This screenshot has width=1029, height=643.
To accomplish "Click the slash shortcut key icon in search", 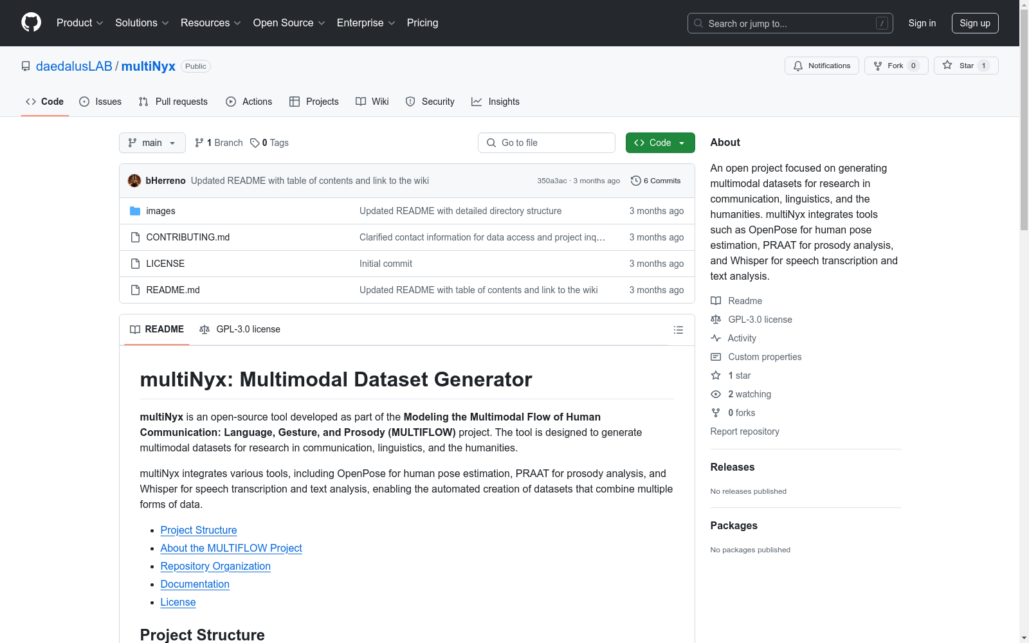I will [882, 23].
